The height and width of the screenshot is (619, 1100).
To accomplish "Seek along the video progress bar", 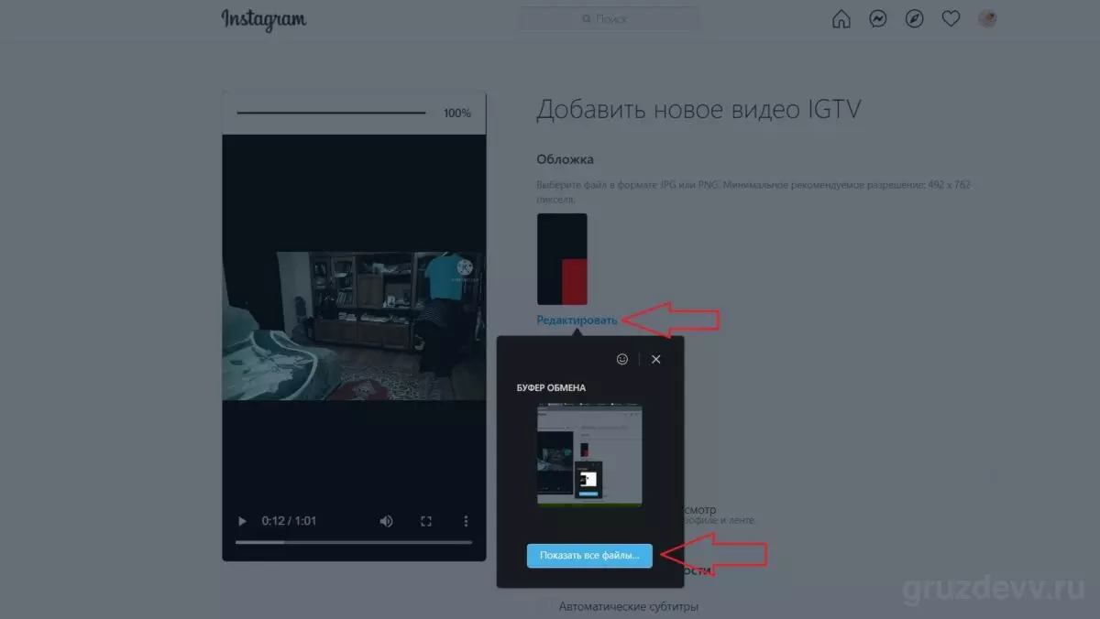I will click(354, 542).
